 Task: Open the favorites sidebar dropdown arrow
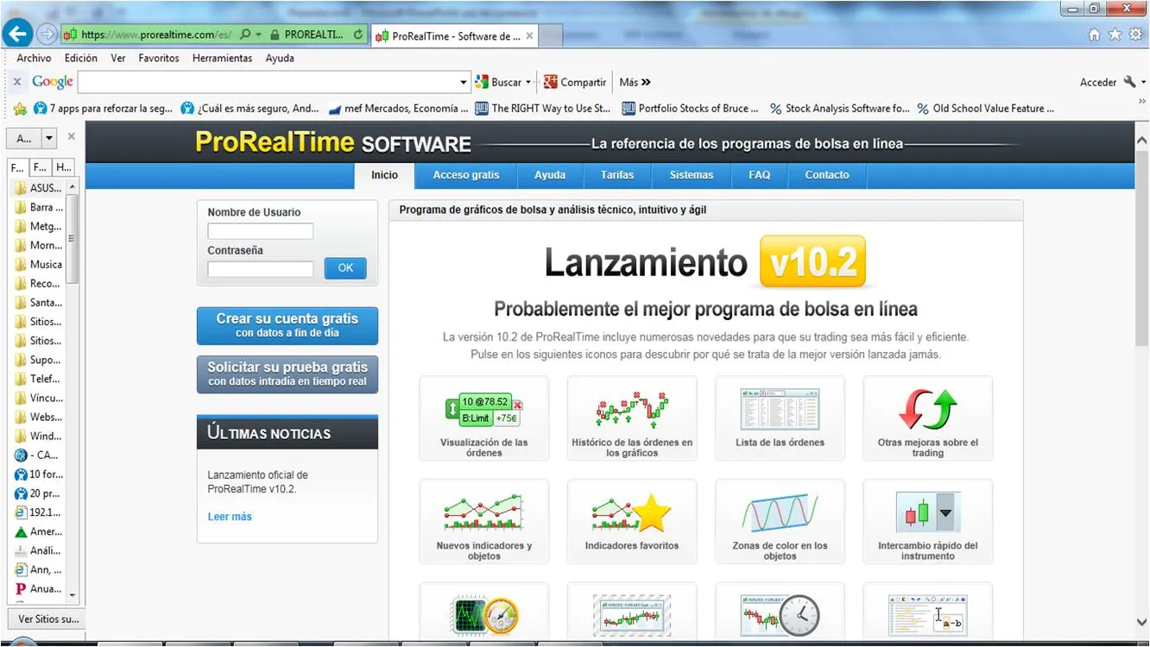coord(49,138)
